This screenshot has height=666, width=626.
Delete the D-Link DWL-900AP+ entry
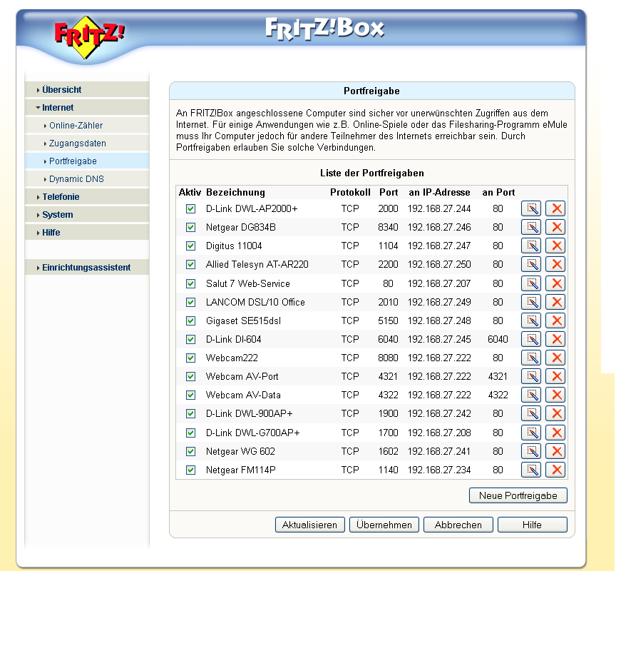coord(555,414)
